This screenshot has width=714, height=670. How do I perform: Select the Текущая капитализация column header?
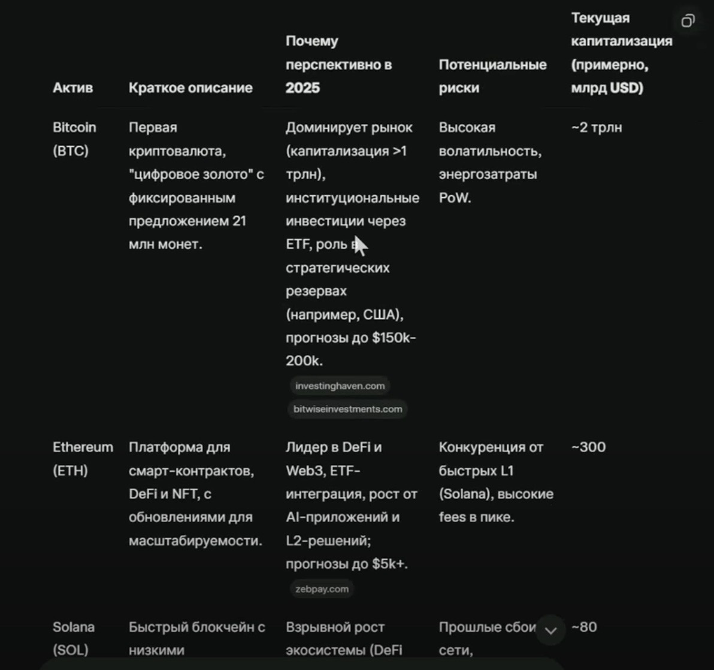(622, 53)
